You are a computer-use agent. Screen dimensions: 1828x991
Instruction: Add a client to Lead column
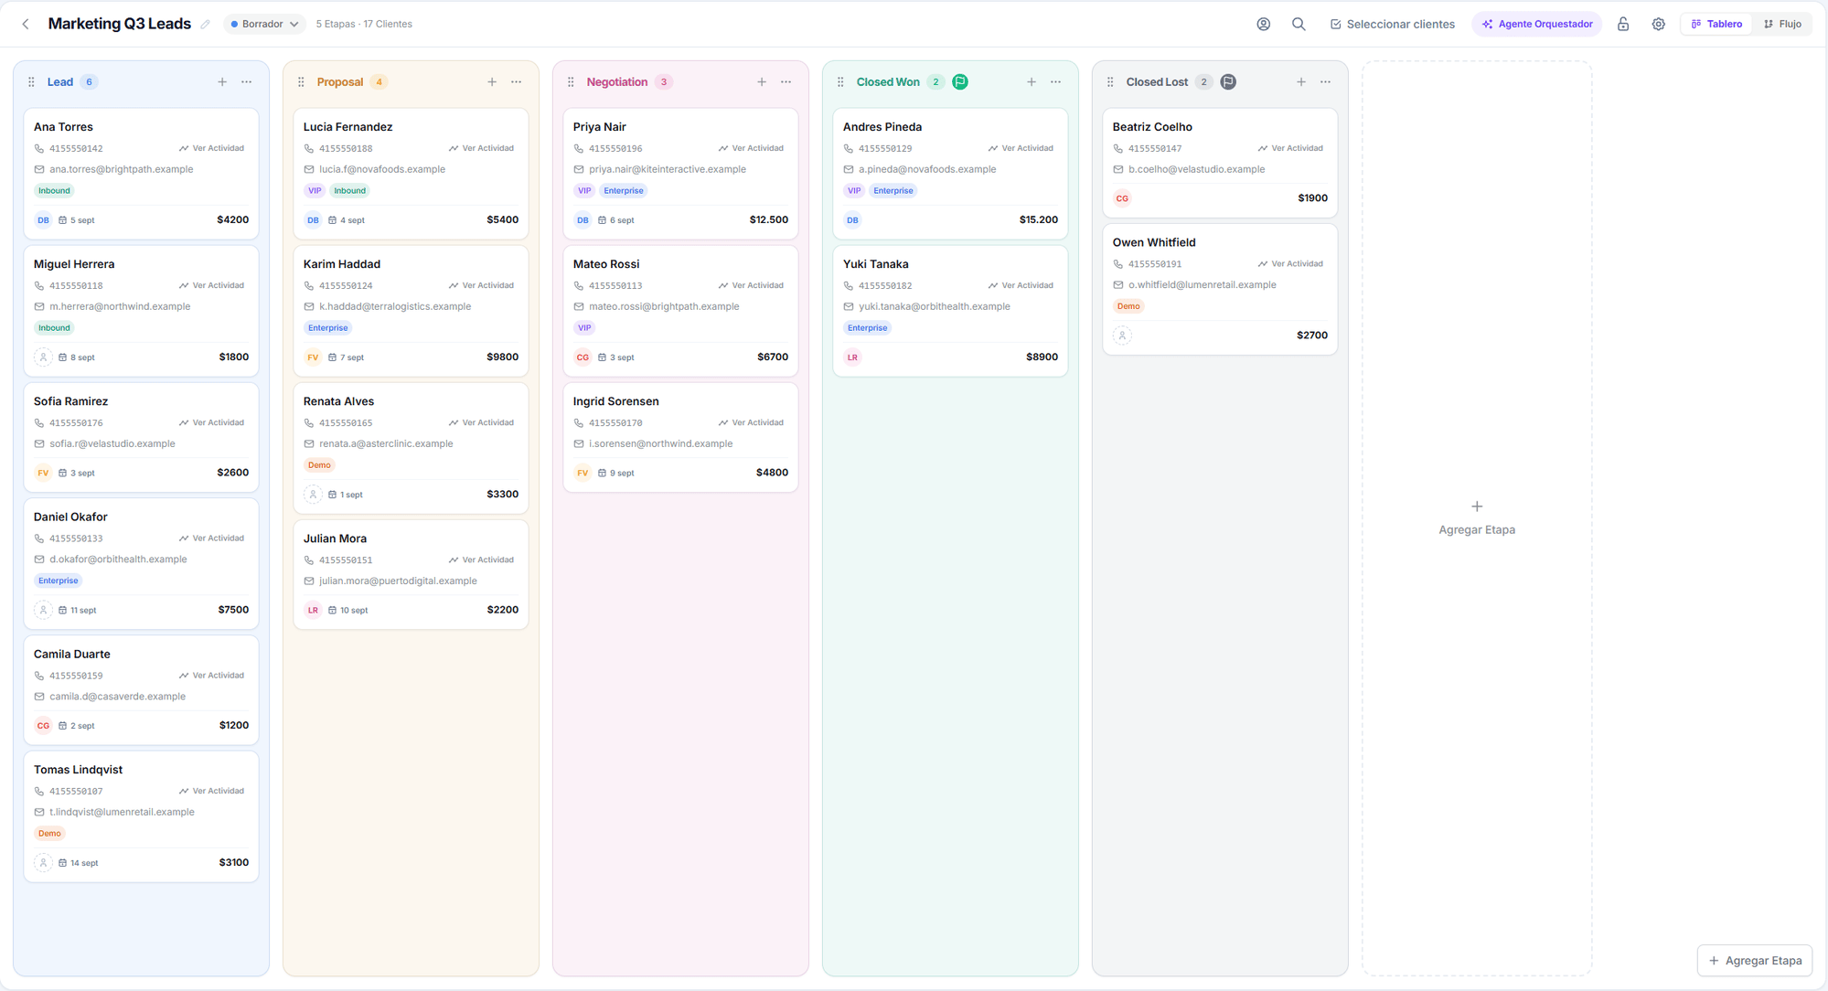tap(222, 82)
